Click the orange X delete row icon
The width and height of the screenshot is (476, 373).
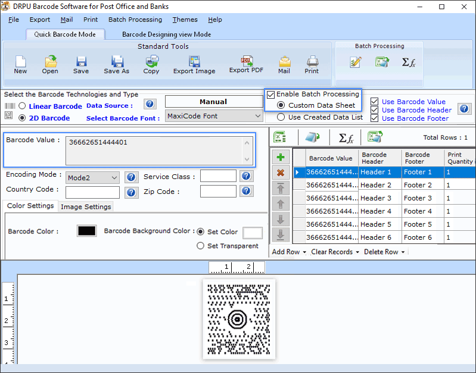(x=281, y=173)
